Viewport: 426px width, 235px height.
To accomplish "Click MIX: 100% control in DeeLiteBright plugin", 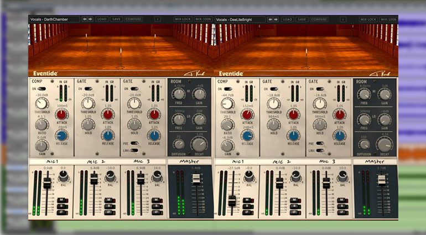I will pyautogui.click(x=388, y=19).
